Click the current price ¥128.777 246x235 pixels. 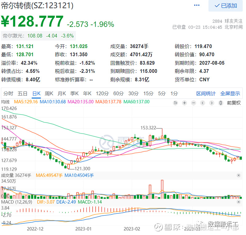coord(32,21)
